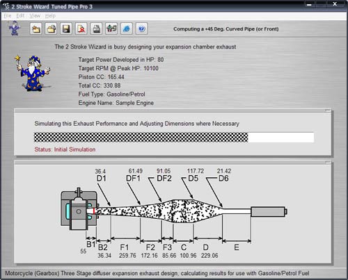This screenshot has height=280, width=348.
Task: Click the B2 length label
Action: coord(103,247)
